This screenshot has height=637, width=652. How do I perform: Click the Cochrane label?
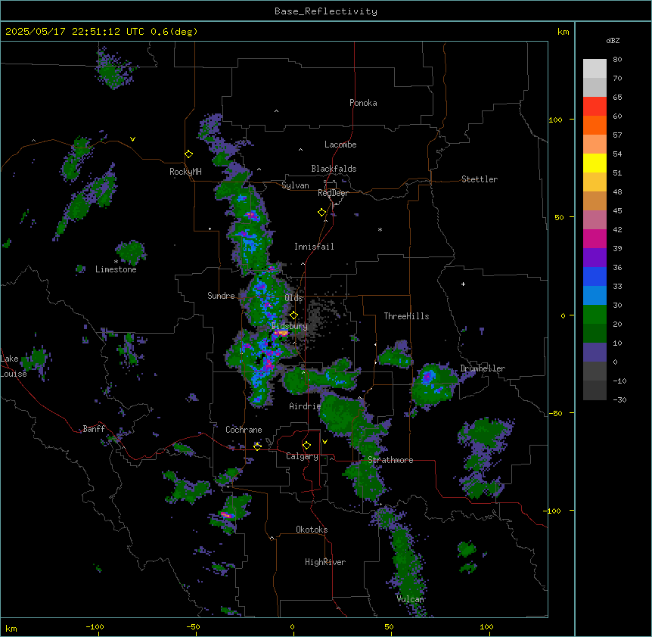click(244, 430)
